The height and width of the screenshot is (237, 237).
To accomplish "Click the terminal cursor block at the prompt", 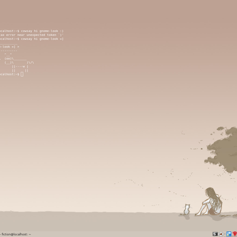I will coord(22,74).
